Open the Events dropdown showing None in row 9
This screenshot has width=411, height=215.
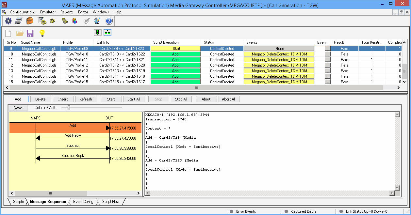click(x=279, y=49)
